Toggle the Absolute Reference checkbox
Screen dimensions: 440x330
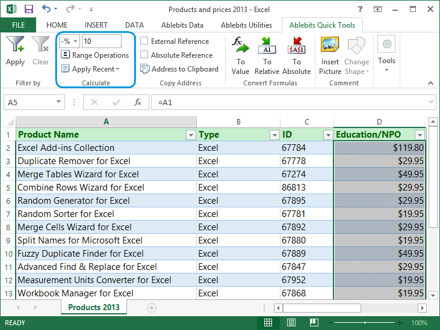[x=144, y=55]
